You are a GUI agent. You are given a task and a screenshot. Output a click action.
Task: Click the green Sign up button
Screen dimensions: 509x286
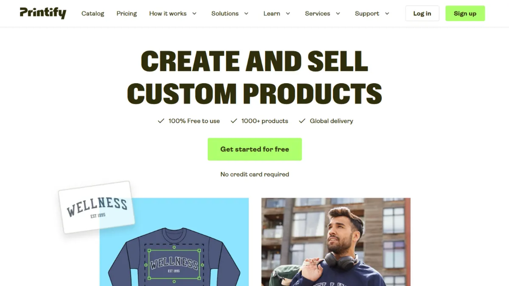tap(465, 14)
